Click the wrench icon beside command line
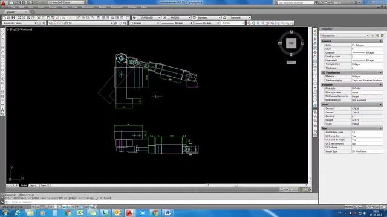 2,202
